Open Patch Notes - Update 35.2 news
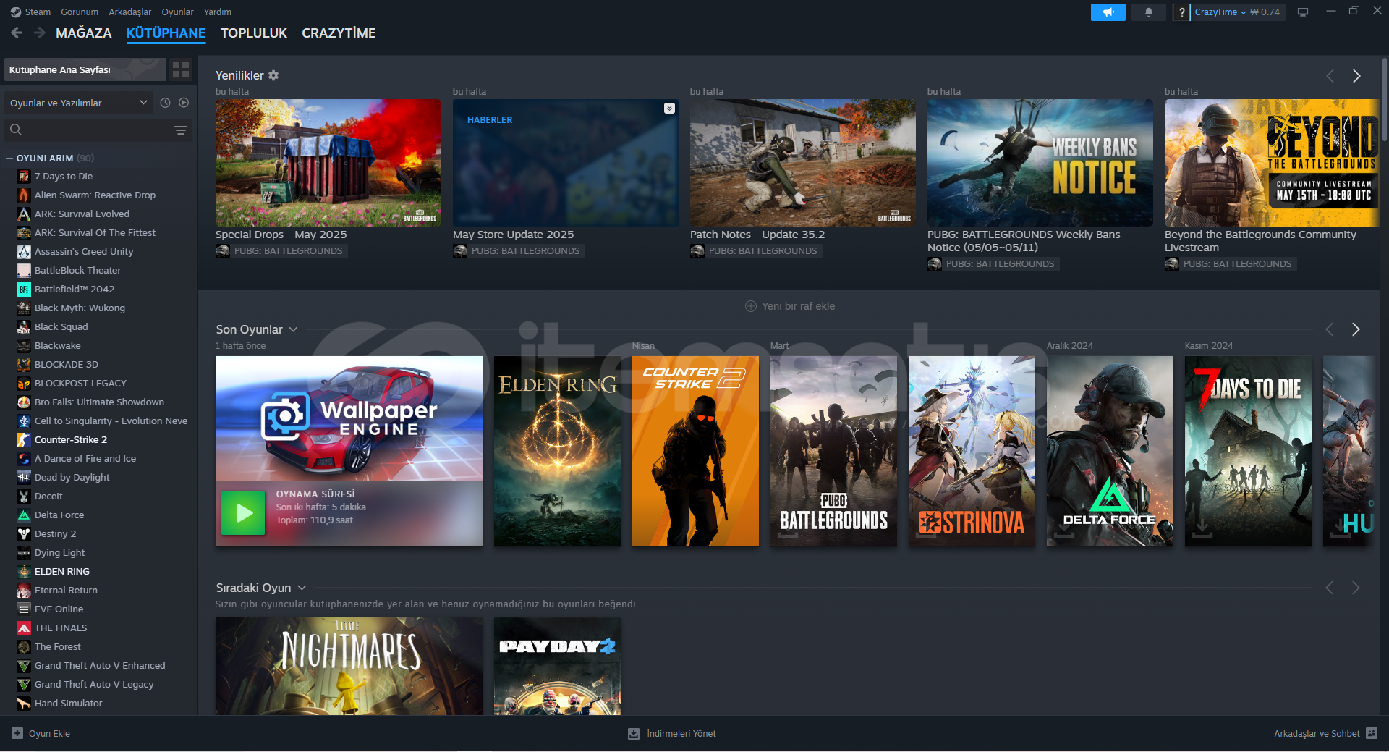This screenshot has height=752, width=1389. [x=802, y=163]
